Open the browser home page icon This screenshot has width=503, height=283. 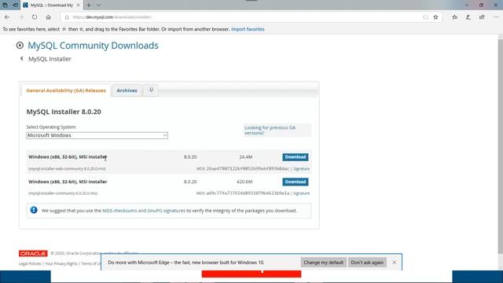coord(48,17)
